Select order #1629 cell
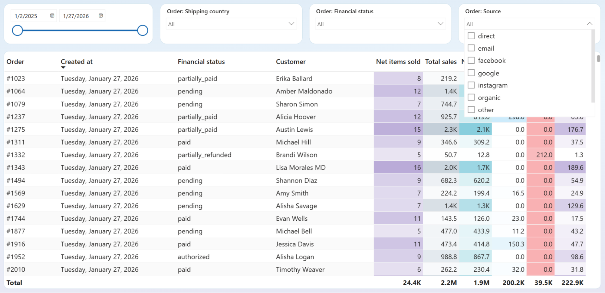605x293 pixels. [x=16, y=206]
